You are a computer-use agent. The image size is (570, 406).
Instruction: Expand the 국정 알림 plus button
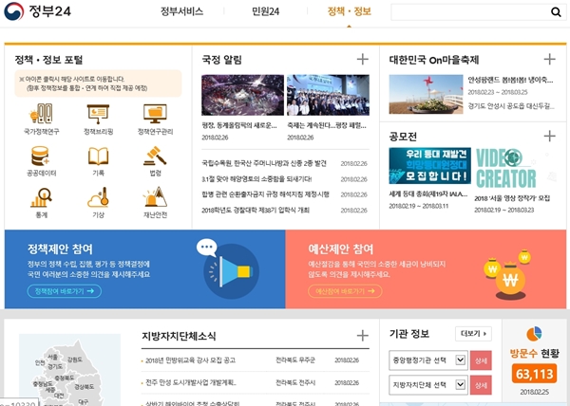(x=362, y=60)
